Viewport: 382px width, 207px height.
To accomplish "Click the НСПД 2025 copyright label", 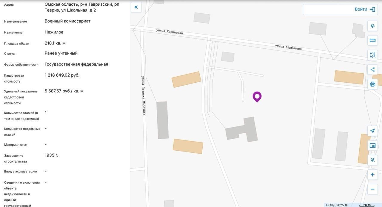I will (337, 205).
